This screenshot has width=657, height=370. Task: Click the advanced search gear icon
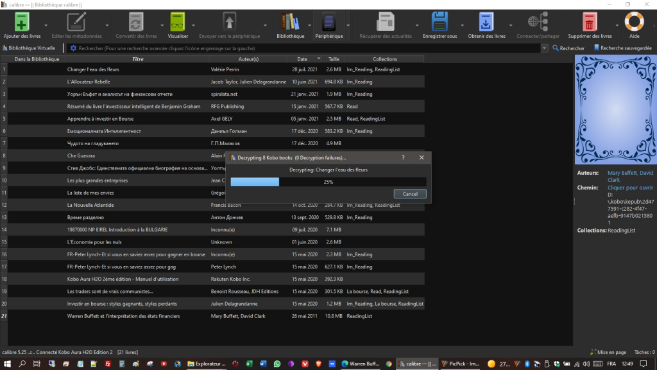click(x=73, y=48)
